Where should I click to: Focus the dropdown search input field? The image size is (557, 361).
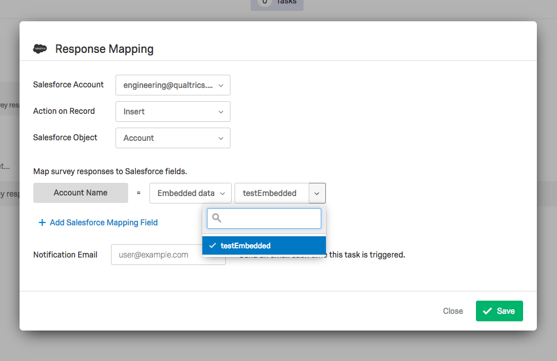click(x=270, y=218)
